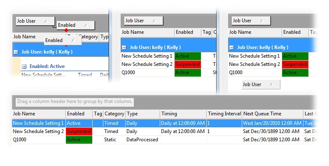The image size is (329, 166).
Task: Click the sort arrow on the floating Enabled chip
Action: [x=72, y=40]
